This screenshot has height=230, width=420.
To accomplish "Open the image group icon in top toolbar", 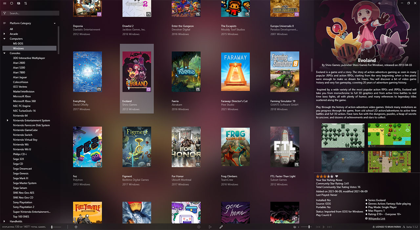I will pyautogui.click(x=19, y=3).
